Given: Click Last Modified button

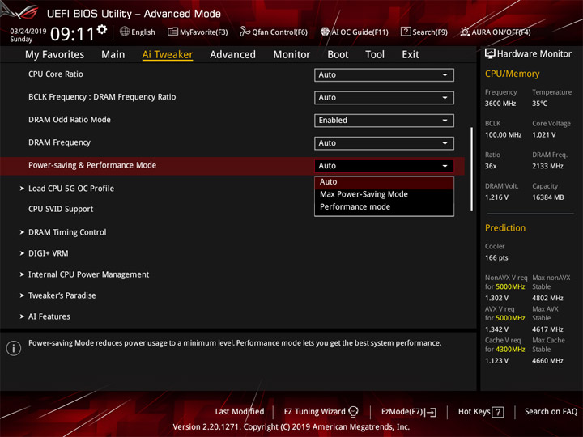Looking at the screenshot, I should [x=240, y=412].
